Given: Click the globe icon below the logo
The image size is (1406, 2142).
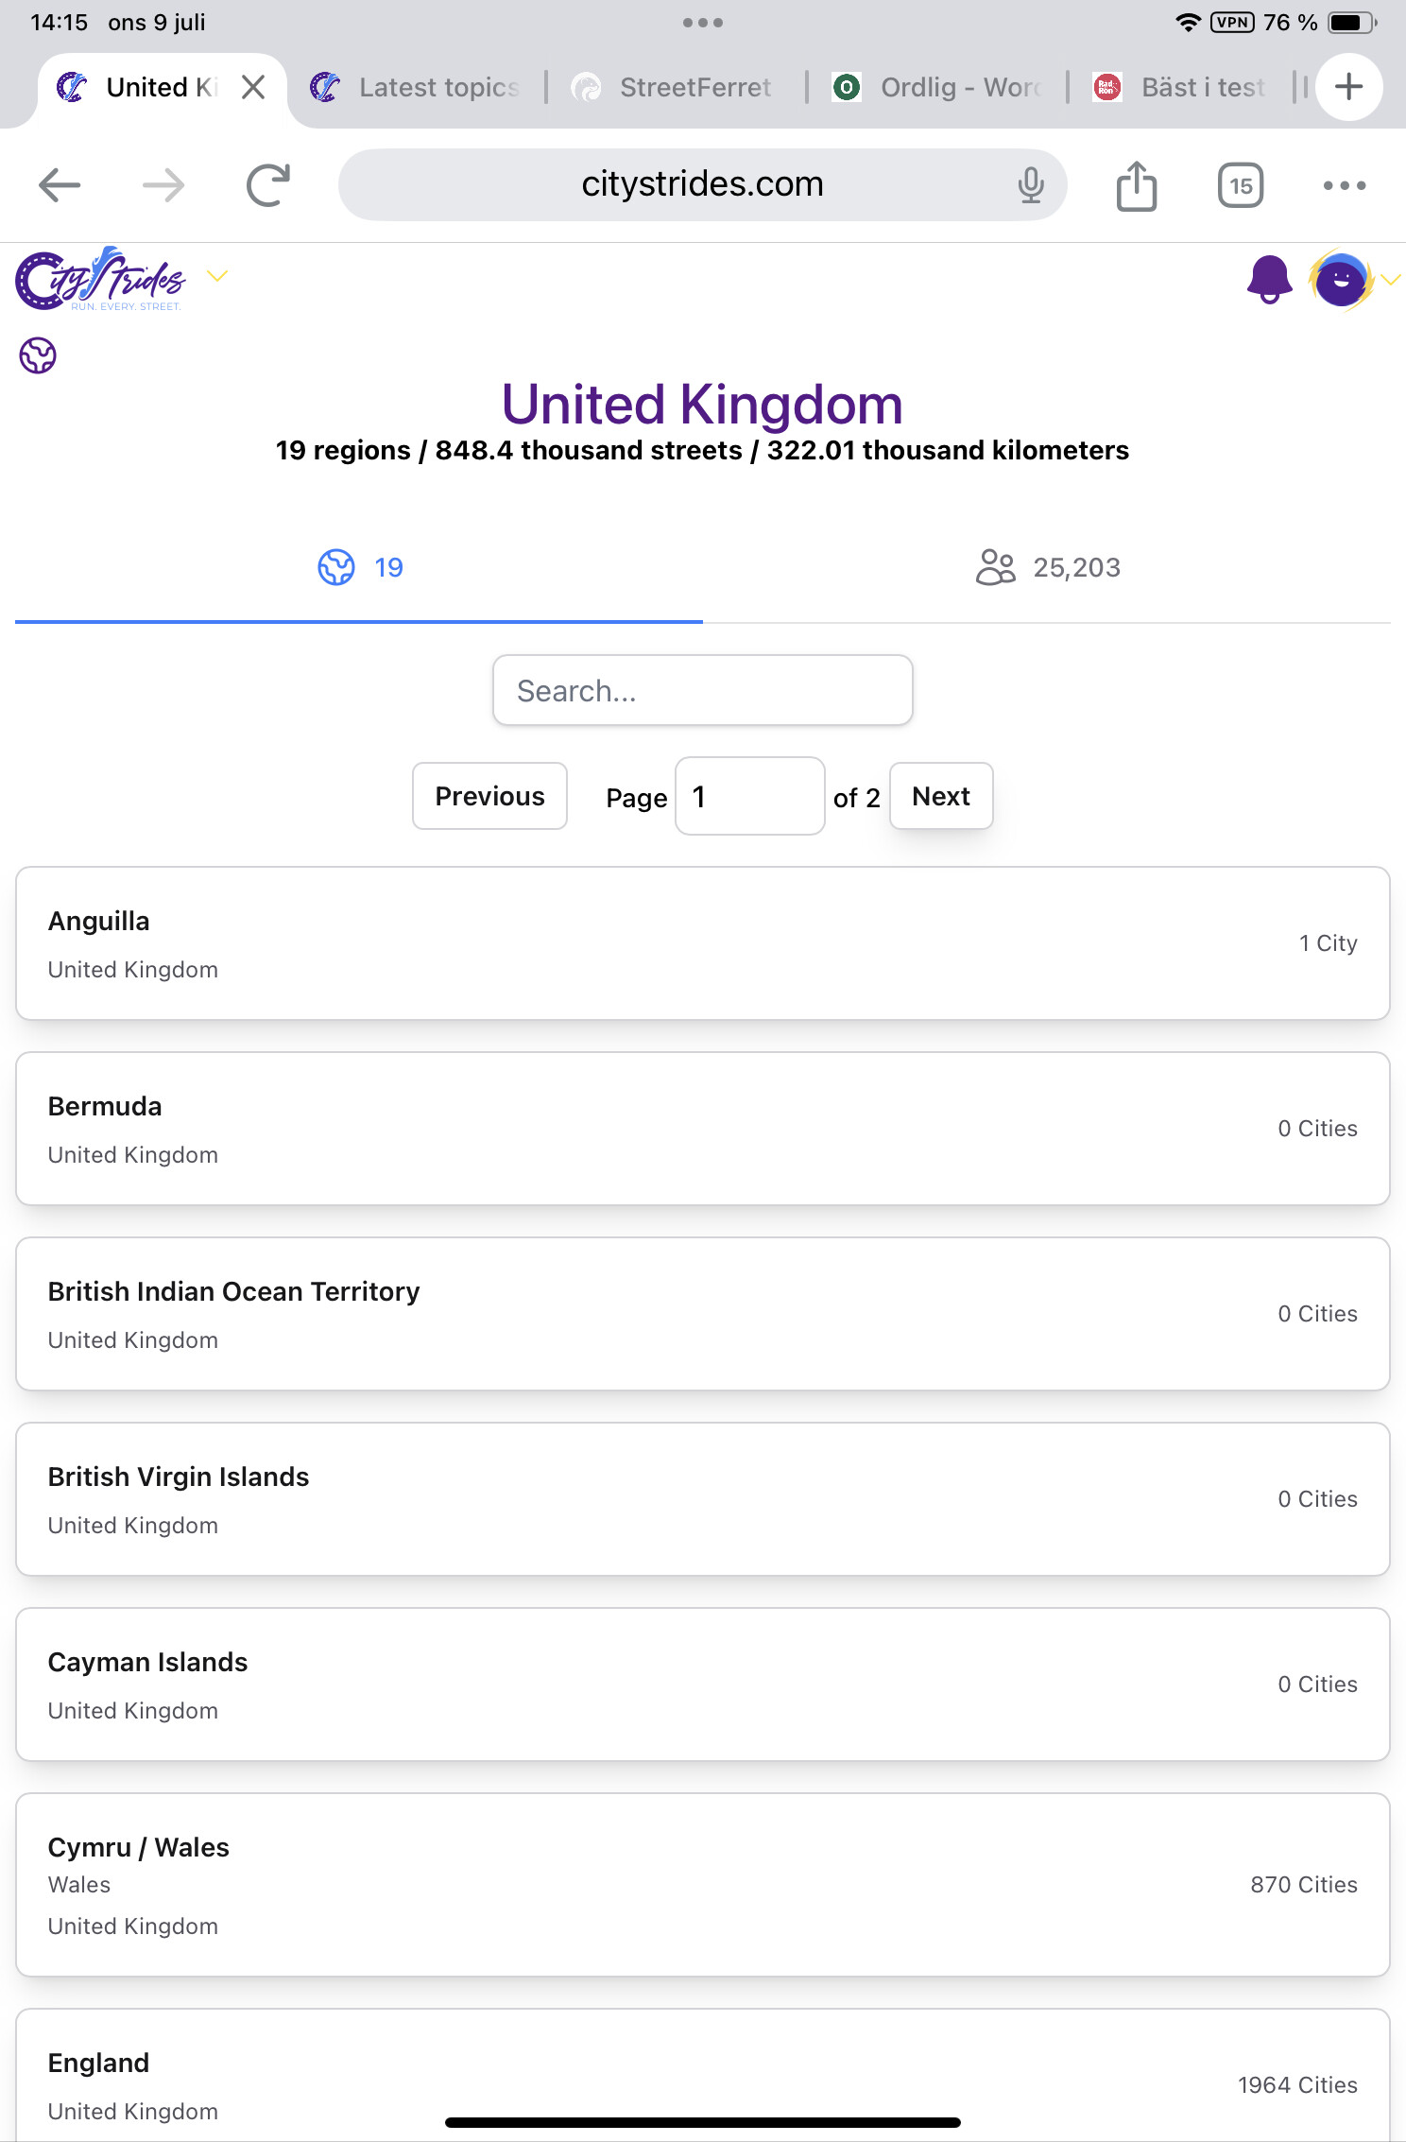Looking at the screenshot, I should point(38,356).
